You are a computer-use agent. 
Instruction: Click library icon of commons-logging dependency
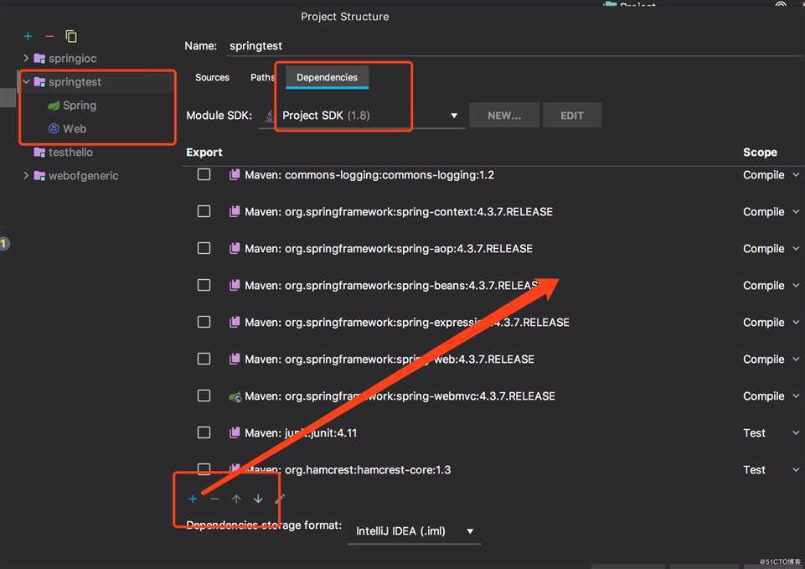[x=235, y=174]
